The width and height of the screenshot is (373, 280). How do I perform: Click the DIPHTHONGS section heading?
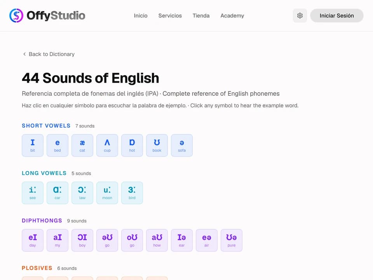(42, 220)
